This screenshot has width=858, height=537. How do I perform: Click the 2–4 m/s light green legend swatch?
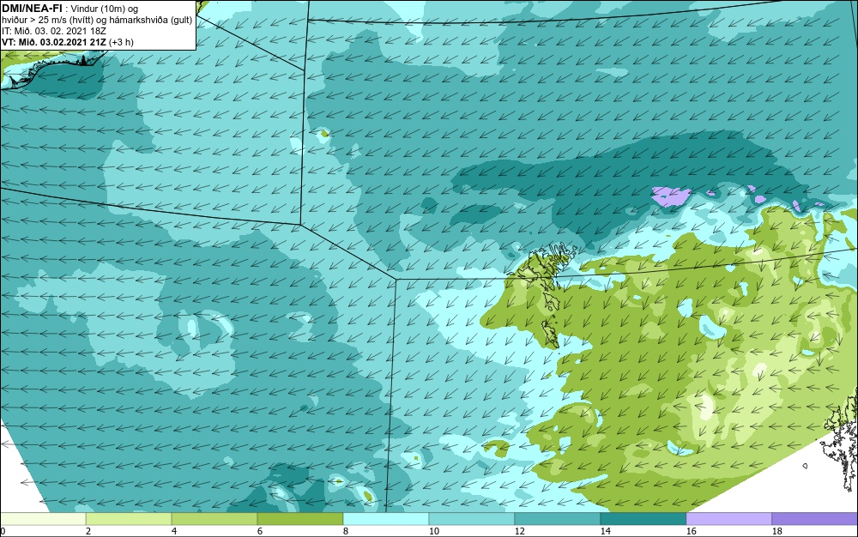(129, 519)
